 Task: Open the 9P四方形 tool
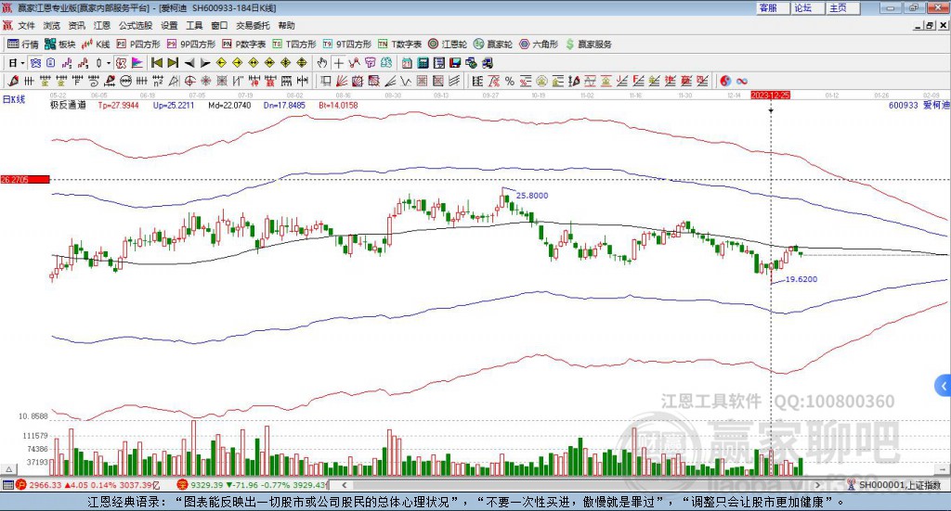point(191,45)
